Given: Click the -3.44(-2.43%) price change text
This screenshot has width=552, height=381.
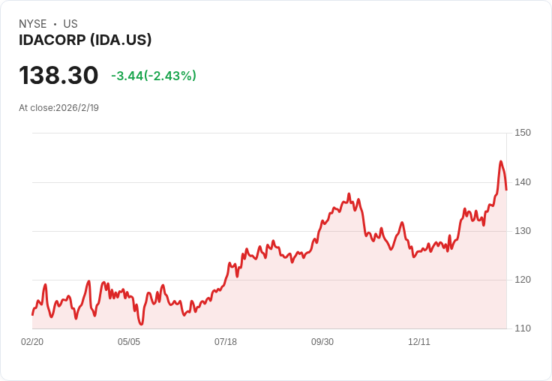Looking at the screenshot, I should tap(154, 76).
